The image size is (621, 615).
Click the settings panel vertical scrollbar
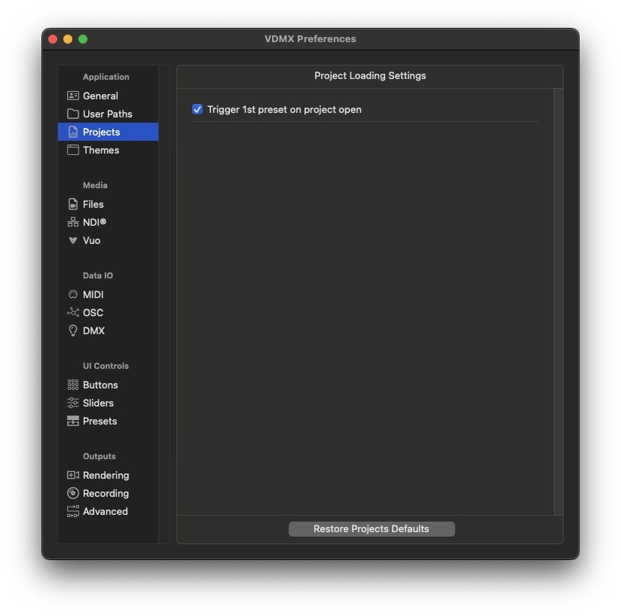coord(558,301)
